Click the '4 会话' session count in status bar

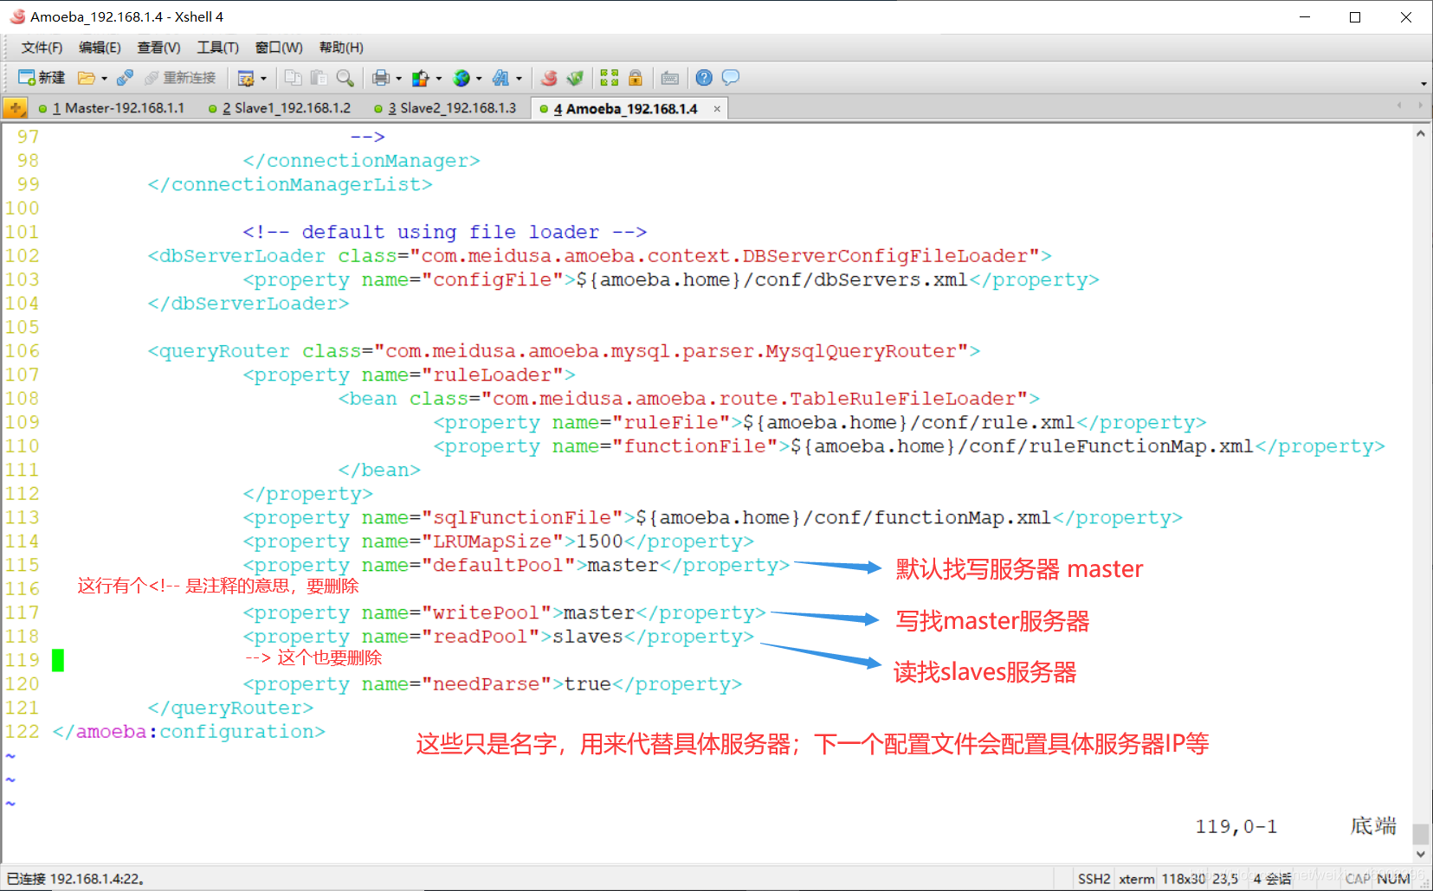(x=1272, y=879)
